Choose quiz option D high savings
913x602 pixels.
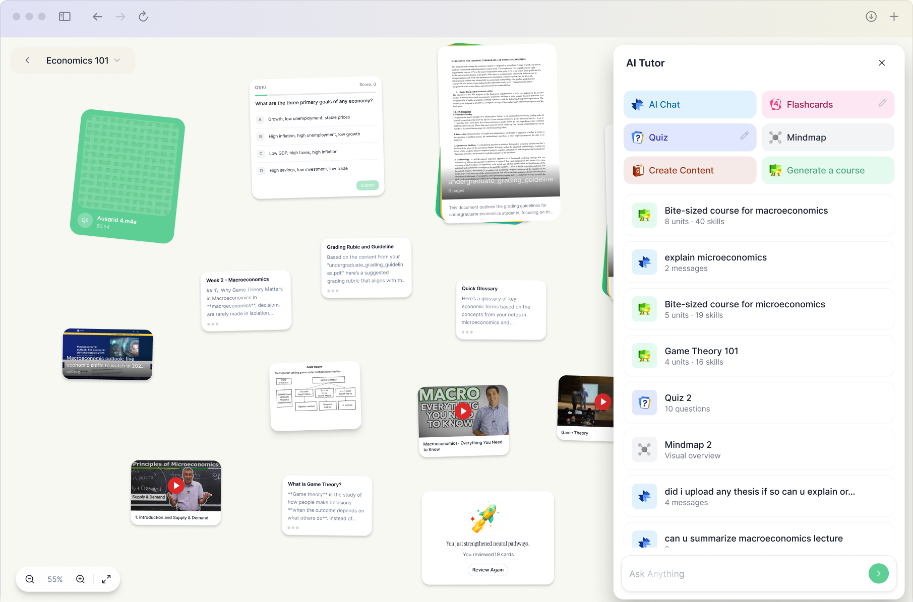coord(261,171)
